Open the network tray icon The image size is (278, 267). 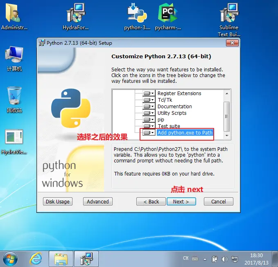pyautogui.click(x=235, y=259)
